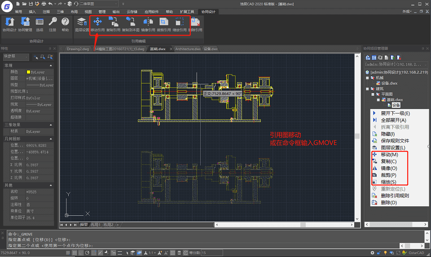Select 移动(M) in context menu

click(x=389, y=155)
